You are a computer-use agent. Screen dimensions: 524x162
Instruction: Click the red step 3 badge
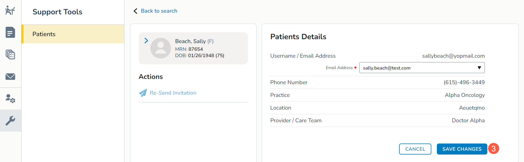(x=493, y=149)
